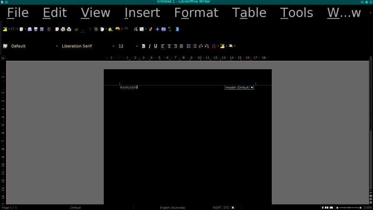Toggle Underline formatting

(x=156, y=46)
